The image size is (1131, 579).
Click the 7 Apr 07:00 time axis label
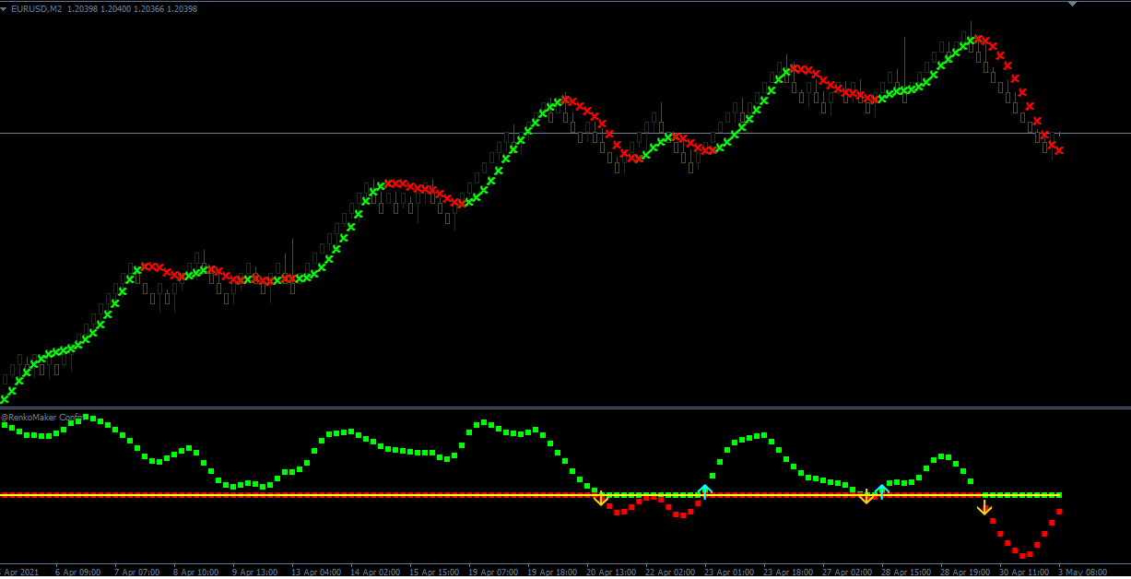coord(136,573)
